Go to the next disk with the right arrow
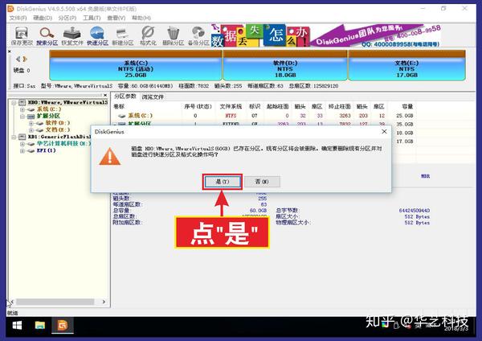The width and height of the screenshot is (482, 341). [x=25, y=59]
